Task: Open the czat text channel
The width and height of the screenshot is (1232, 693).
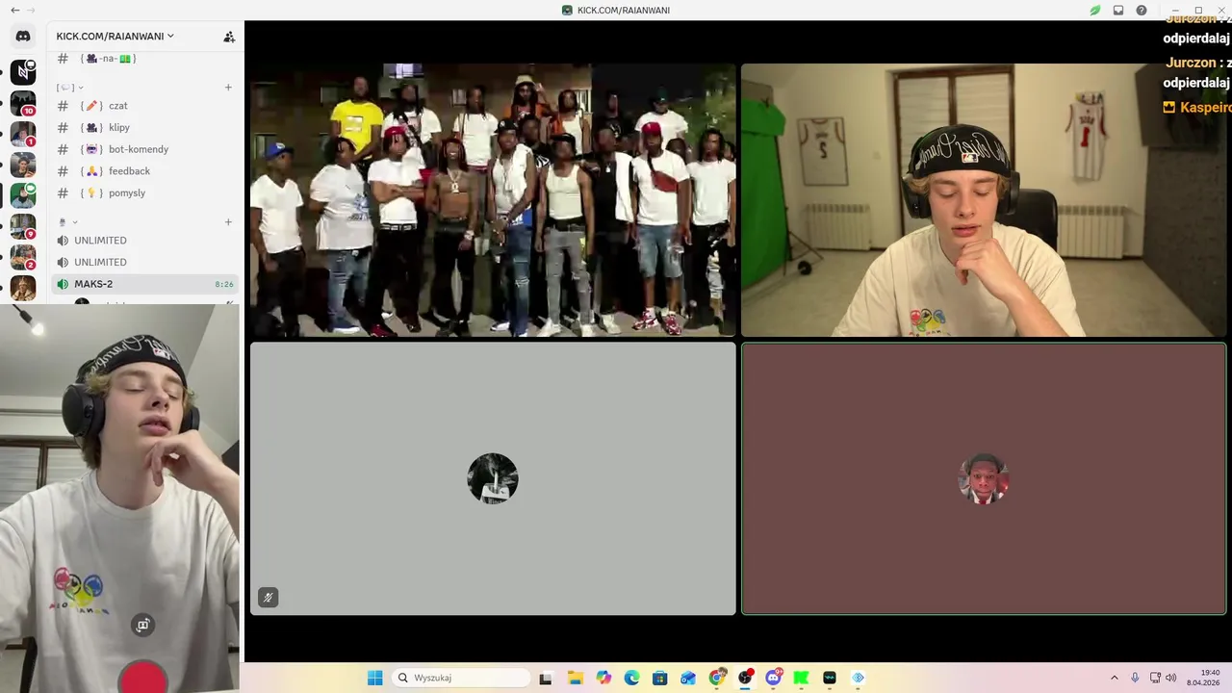Action: [x=144, y=106]
